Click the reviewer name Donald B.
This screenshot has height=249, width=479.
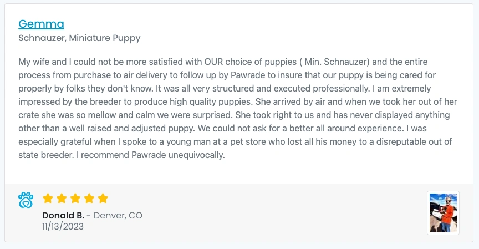pos(63,215)
